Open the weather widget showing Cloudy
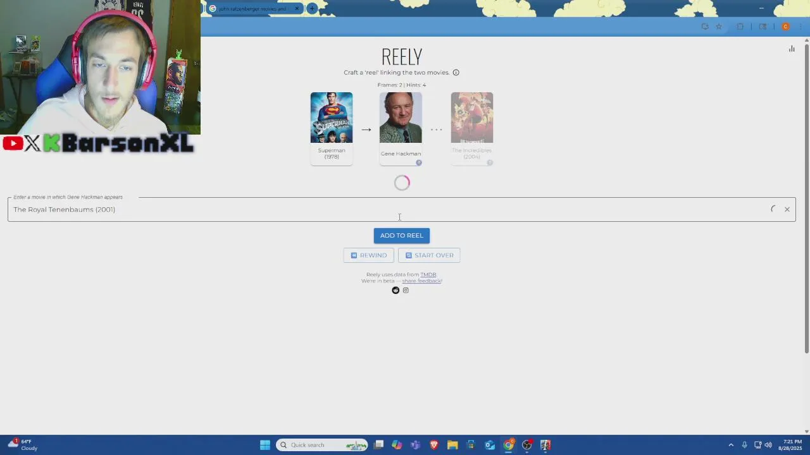This screenshot has height=455, width=810. [23, 445]
